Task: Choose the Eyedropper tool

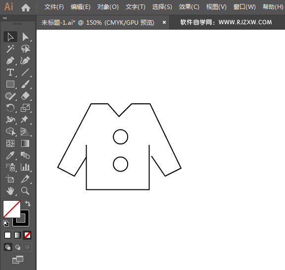Action: click(10, 155)
